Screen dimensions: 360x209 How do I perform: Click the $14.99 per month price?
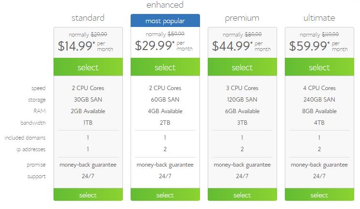point(85,46)
